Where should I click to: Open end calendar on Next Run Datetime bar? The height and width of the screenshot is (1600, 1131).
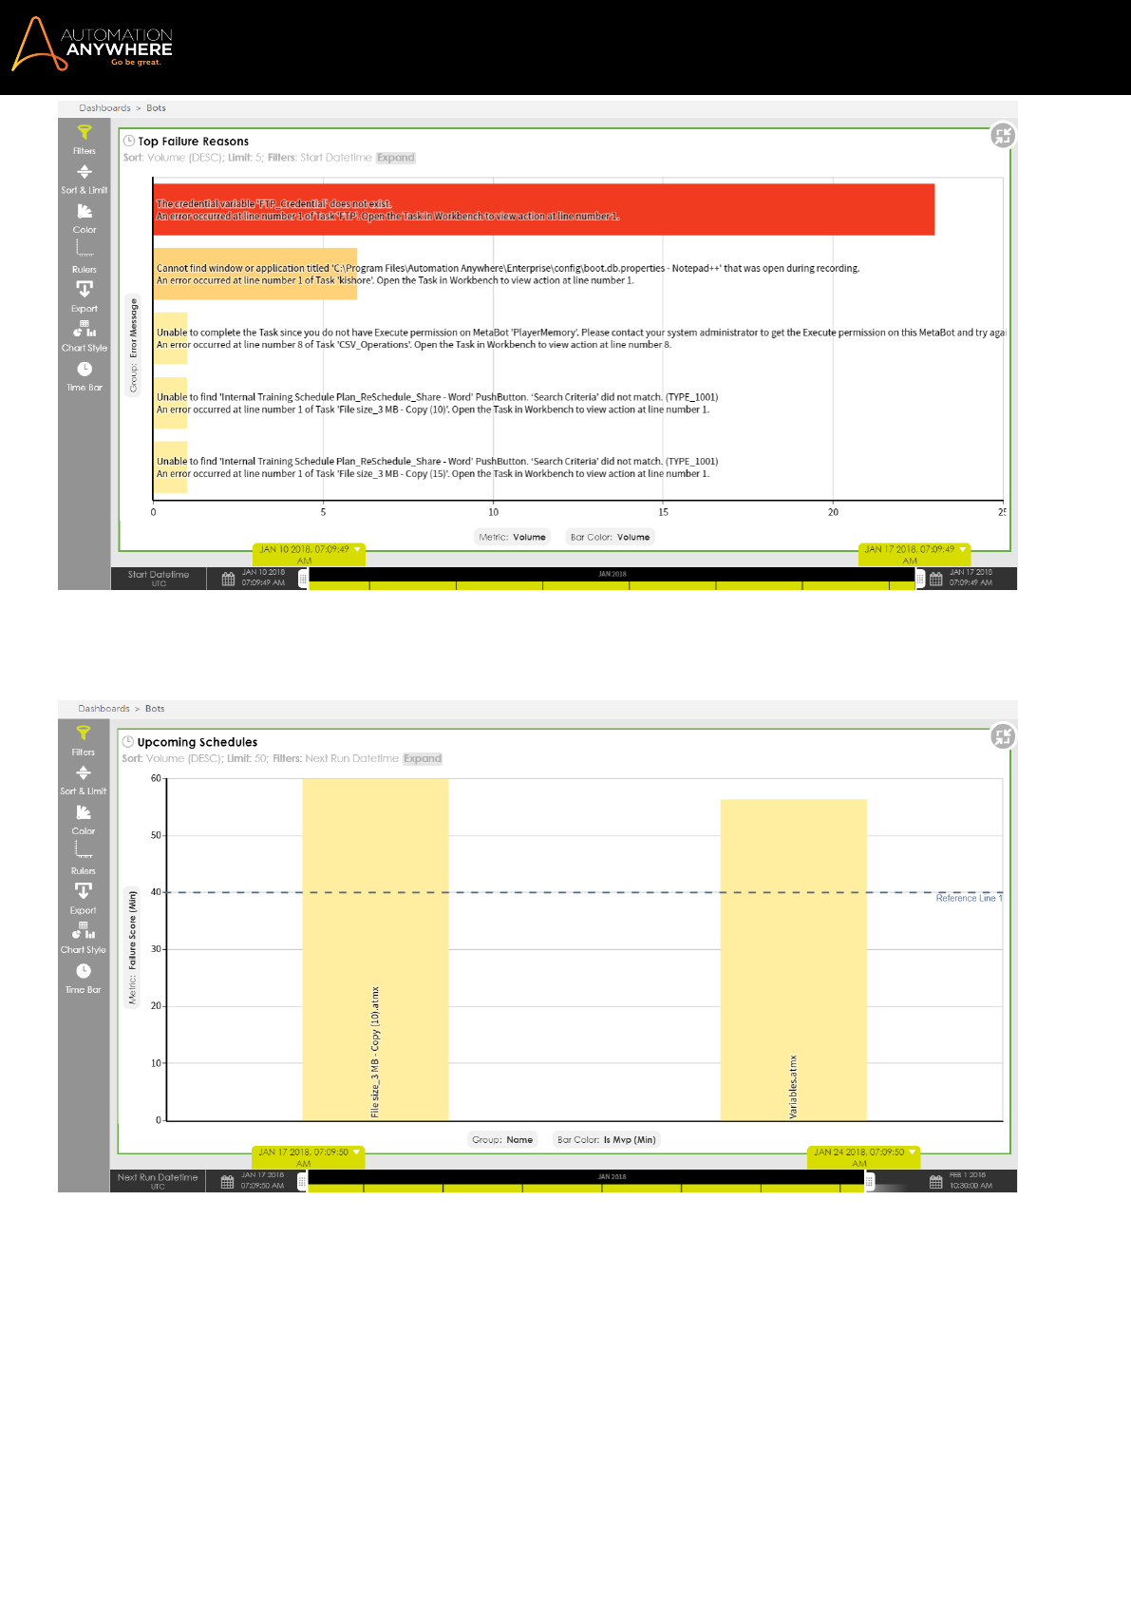[935, 1181]
